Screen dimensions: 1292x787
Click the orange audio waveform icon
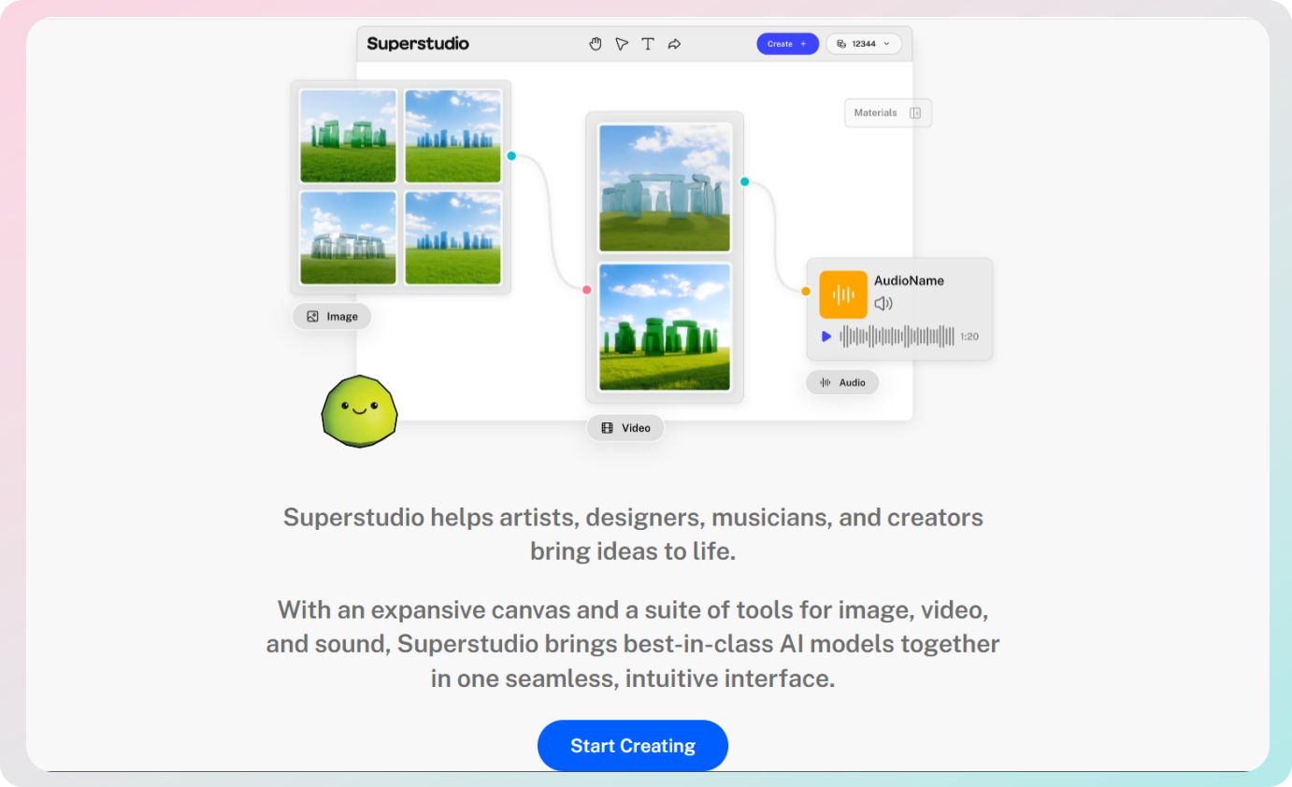click(x=843, y=294)
